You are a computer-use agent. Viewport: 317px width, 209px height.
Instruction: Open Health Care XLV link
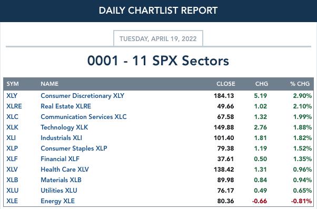click(65, 169)
